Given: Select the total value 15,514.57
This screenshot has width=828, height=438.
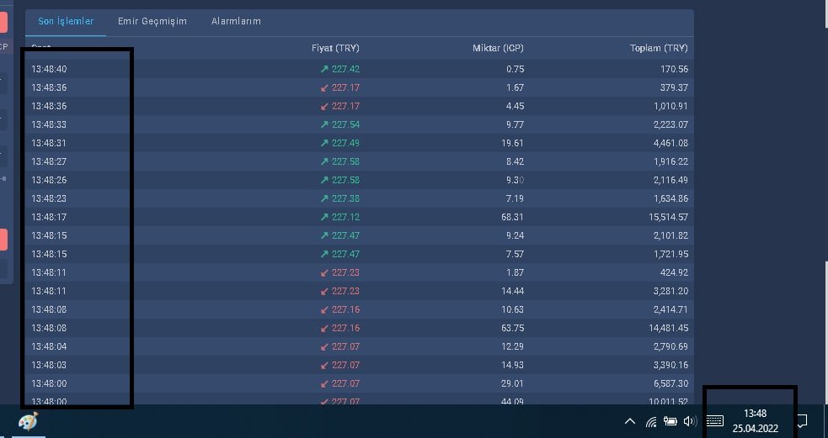Looking at the screenshot, I should (669, 217).
